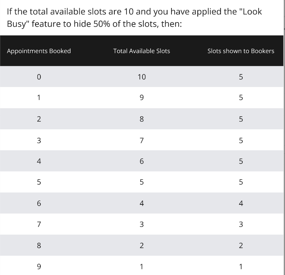Click the Total Available Slots cell showing 9
The image size is (285, 275).
[x=141, y=98]
